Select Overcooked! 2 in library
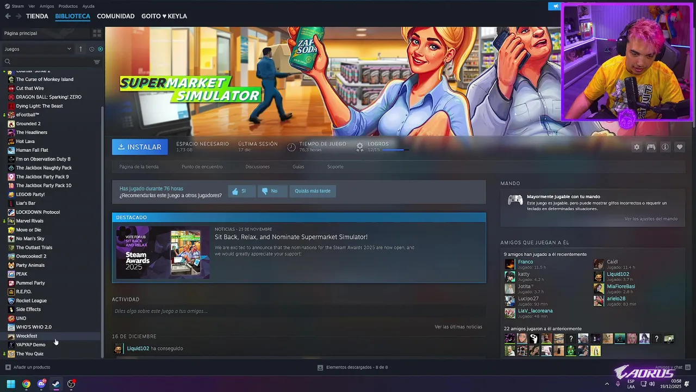Screen dimensions: 696x392 click(x=31, y=256)
